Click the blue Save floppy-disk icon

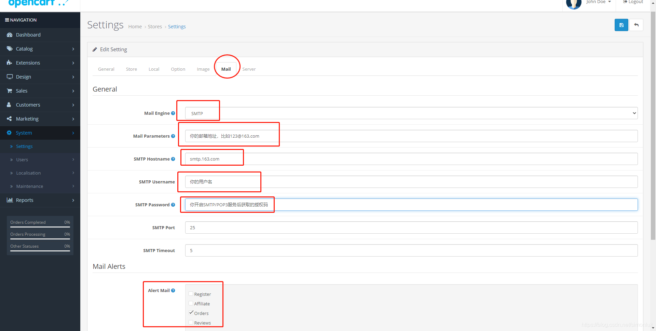click(x=621, y=25)
